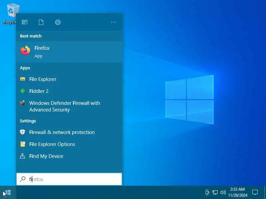Click the Find My Device person icon
The image size is (266, 199).
[x=22, y=156]
